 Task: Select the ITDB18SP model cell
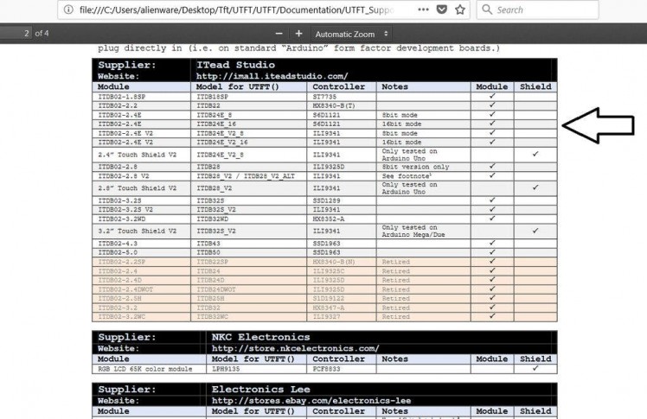(x=249, y=97)
